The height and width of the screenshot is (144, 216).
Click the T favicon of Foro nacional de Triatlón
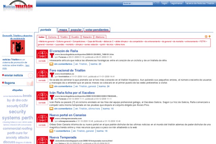[52, 75]
